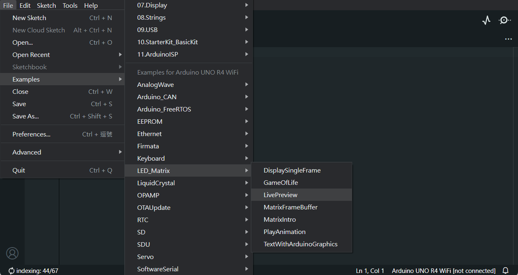This screenshot has height=275, width=518.
Task: Expand the AnalogWave examples
Action: 189,85
